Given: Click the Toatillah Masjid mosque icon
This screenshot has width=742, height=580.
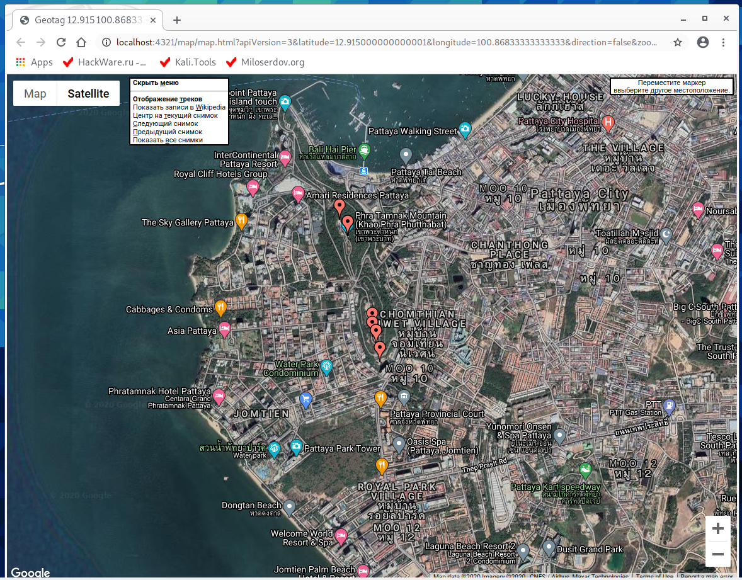Looking at the screenshot, I should tap(666, 235).
